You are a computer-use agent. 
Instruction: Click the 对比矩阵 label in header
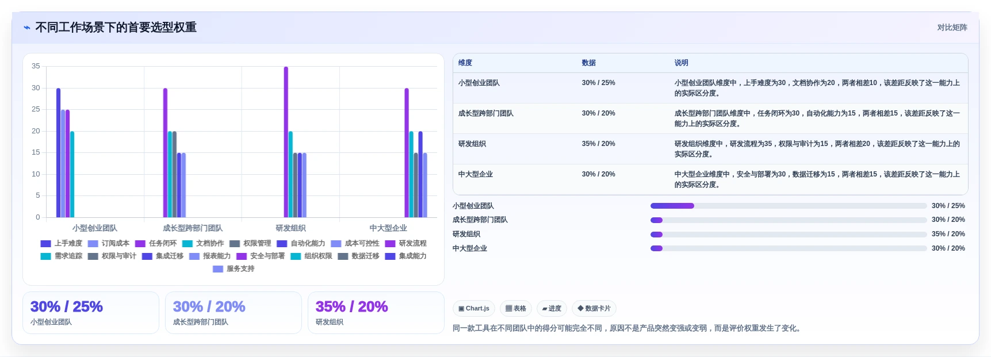click(952, 28)
